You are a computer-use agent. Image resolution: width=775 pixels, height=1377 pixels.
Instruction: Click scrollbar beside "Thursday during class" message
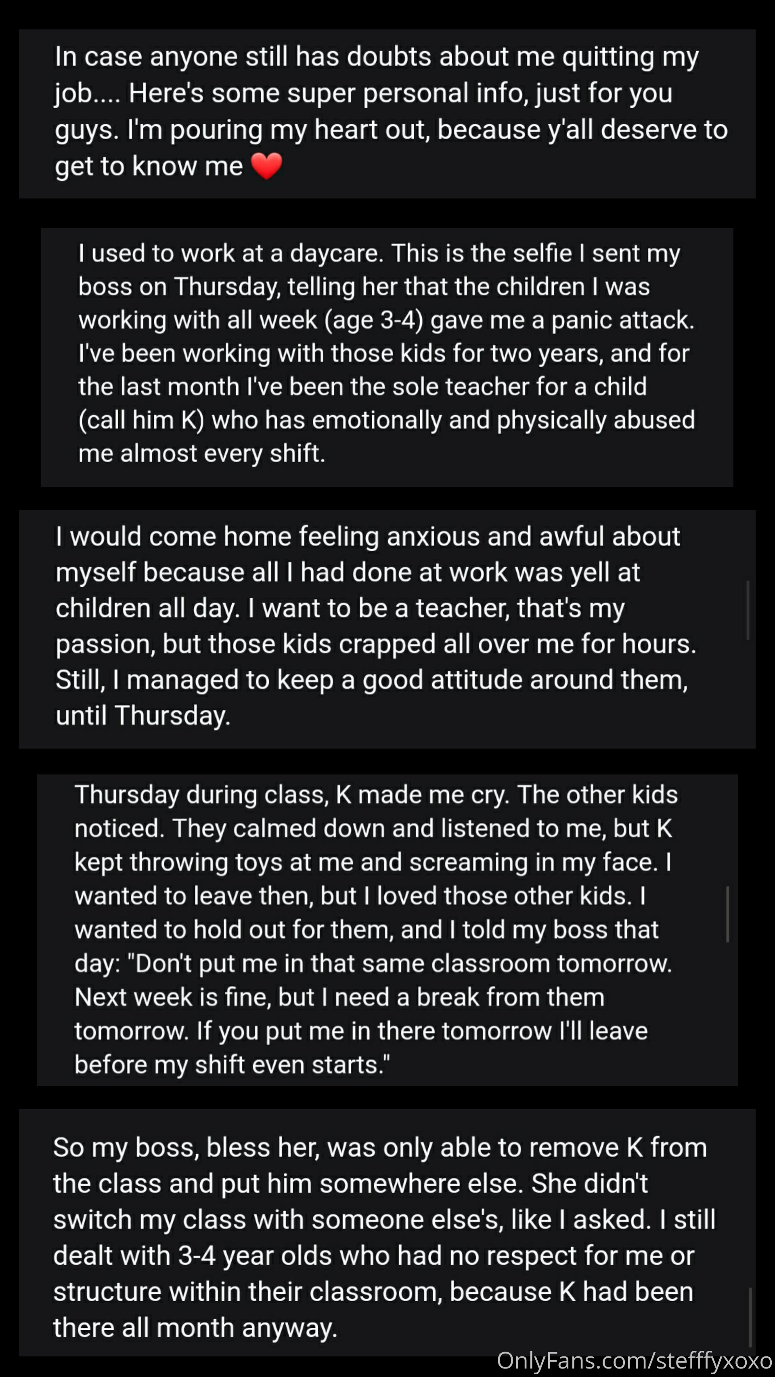[x=727, y=914]
